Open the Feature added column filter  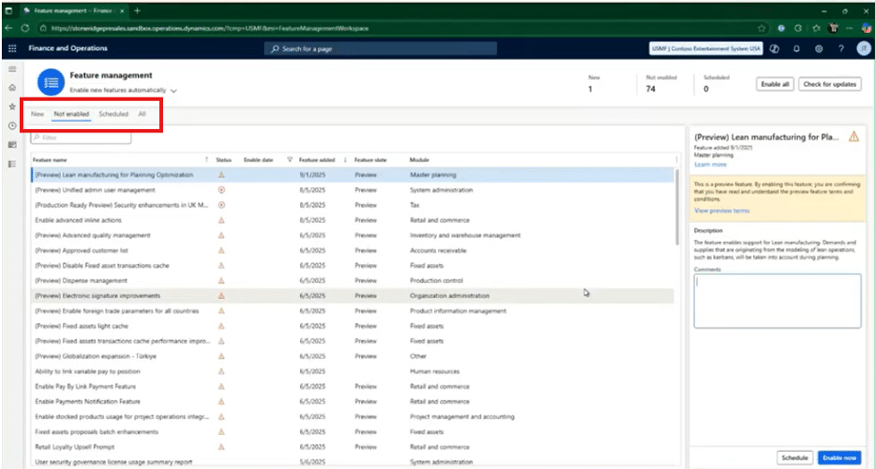pyautogui.click(x=289, y=159)
